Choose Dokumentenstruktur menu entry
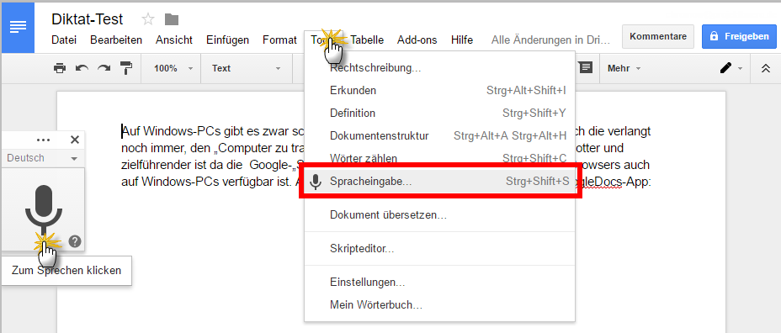The image size is (781, 333). [x=440, y=135]
